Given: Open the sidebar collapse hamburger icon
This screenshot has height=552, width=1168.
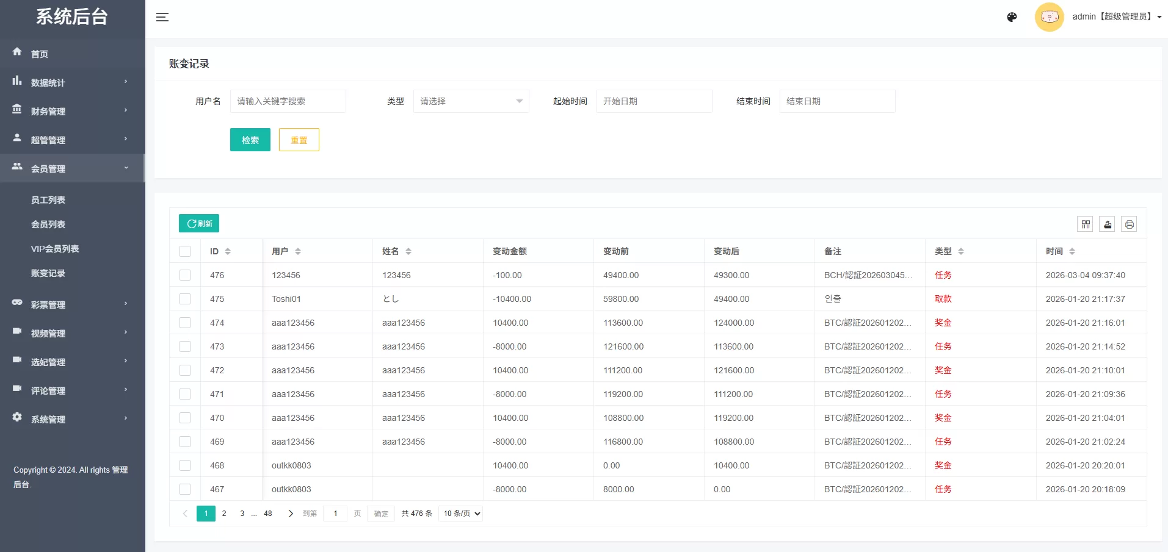Looking at the screenshot, I should [162, 17].
